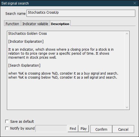Open the Indicator valiable tab

pos(35,24)
